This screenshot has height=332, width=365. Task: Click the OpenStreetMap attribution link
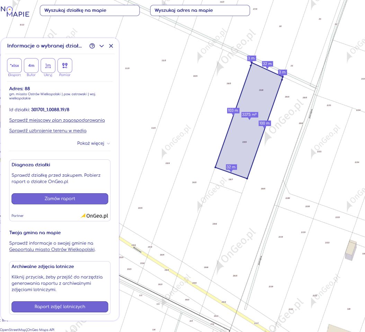(x=13, y=330)
